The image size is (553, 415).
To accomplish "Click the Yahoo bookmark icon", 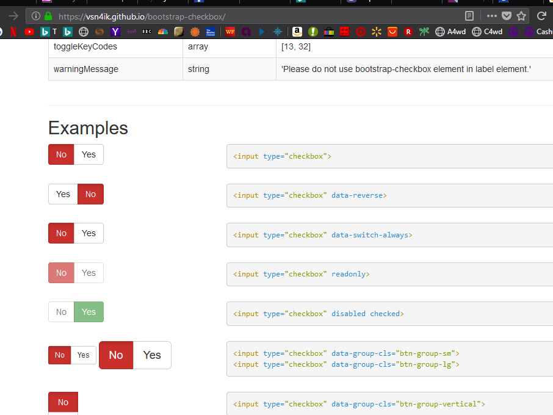I will point(115,32).
